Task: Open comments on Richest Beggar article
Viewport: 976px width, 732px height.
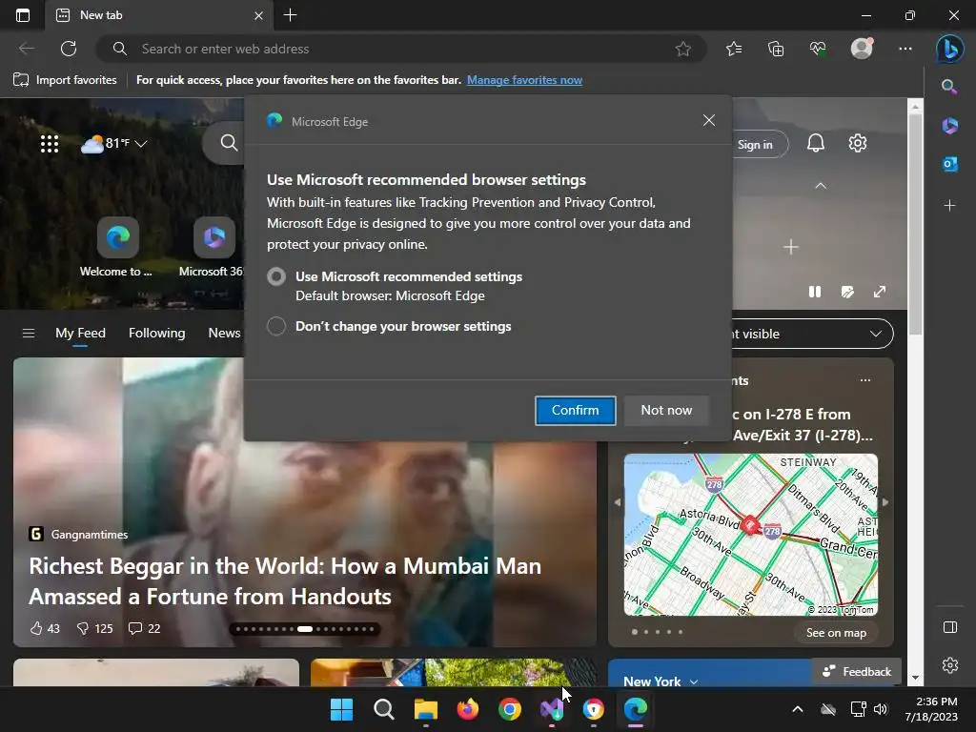Action: tap(144, 629)
